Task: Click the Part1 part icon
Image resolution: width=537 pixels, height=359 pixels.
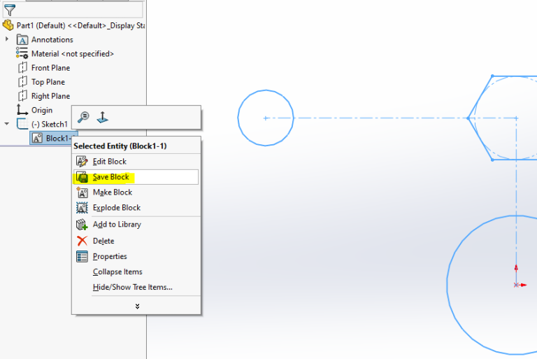Action: click(8, 25)
